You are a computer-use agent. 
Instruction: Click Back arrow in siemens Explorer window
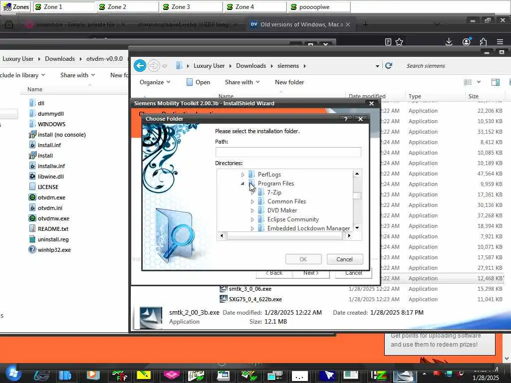[140, 66]
